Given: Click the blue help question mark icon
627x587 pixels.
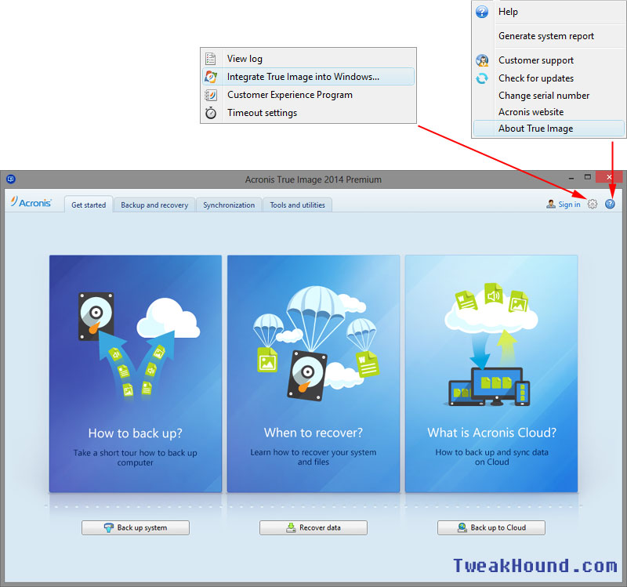Looking at the screenshot, I should click(x=610, y=204).
